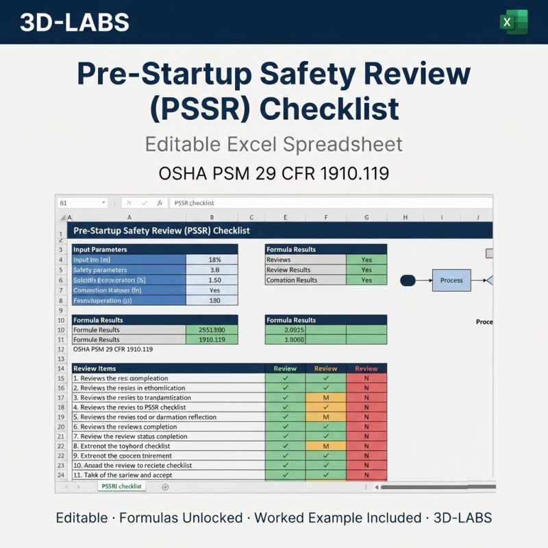Select item 1 Reviews the res: compleation
Viewport: 548px width, 548px height.
click(x=168, y=378)
